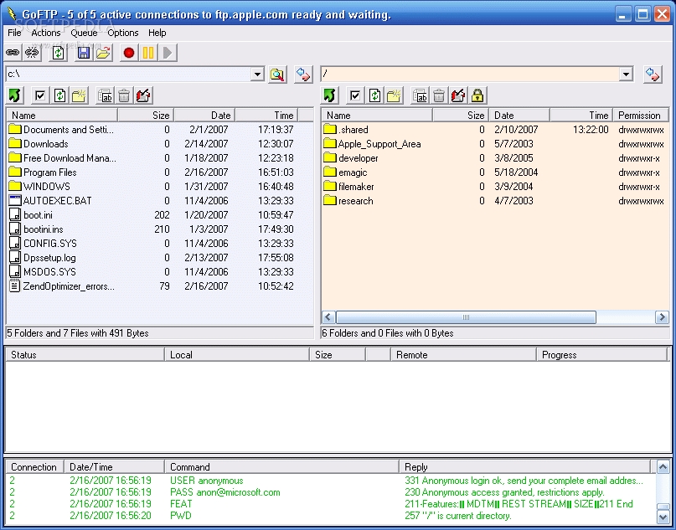Image resolution: width=676 pixels, height=530 pixels.
Task: Click the local path c:\ input field
Action: (x=128, y=75)
